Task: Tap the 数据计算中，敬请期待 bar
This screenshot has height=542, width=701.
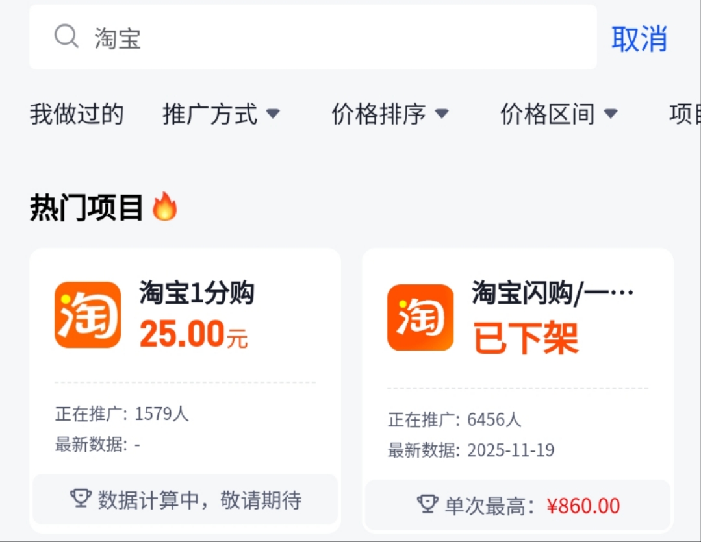Action: [x=185, y=499]
